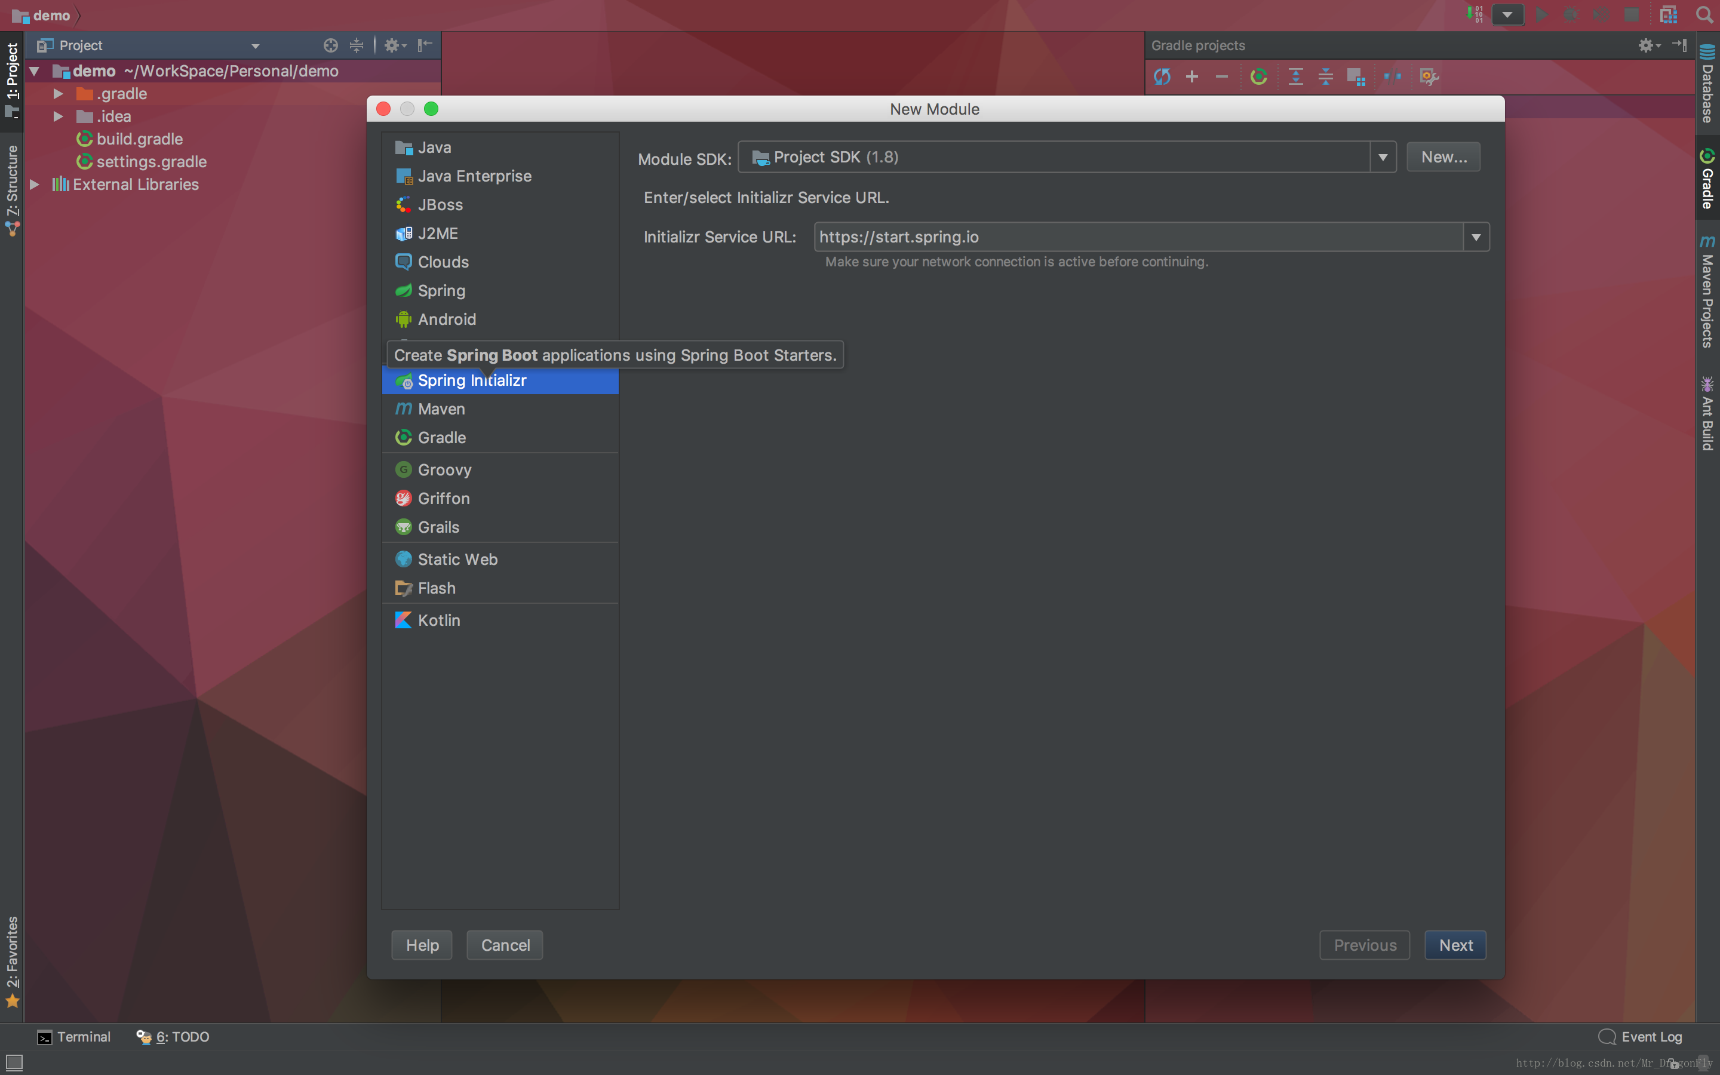Click the Run play icon
1720x1075 pixels.
pyautogui.click(x=1541, y=14)
